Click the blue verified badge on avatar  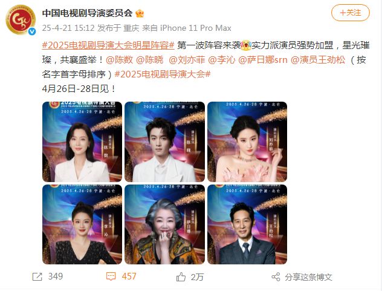[x=32, y=31]
